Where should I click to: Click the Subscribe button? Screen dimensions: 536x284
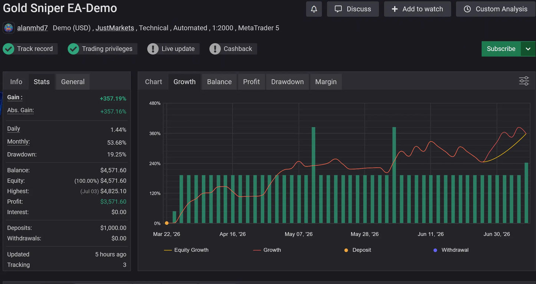tap(501, 49)
